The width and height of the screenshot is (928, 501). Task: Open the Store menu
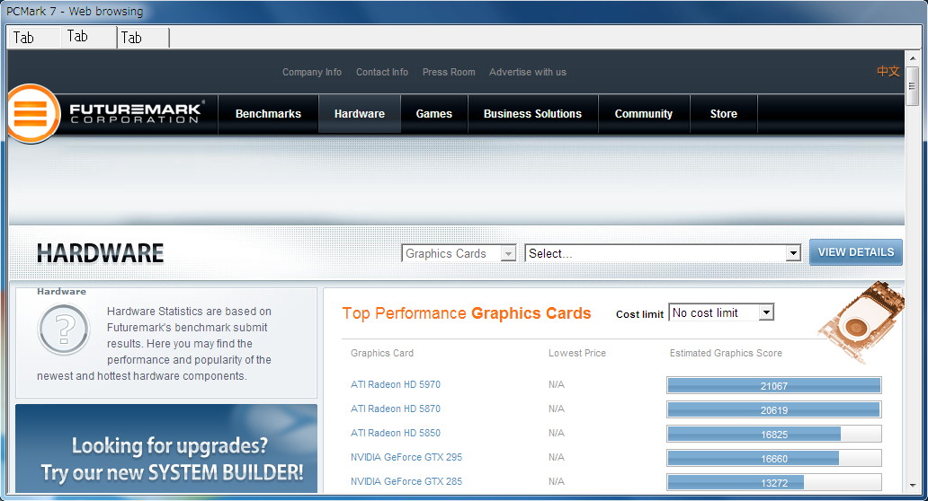click(x=723, y=114)
